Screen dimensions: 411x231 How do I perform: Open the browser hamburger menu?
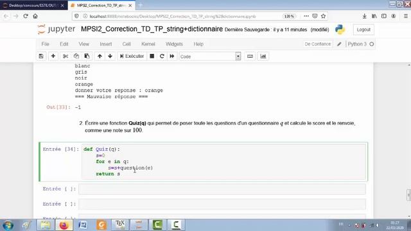point(405,16)
